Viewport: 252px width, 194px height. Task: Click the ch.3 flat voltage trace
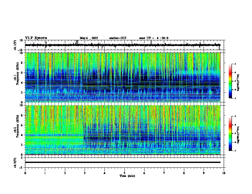click(122, 162)
